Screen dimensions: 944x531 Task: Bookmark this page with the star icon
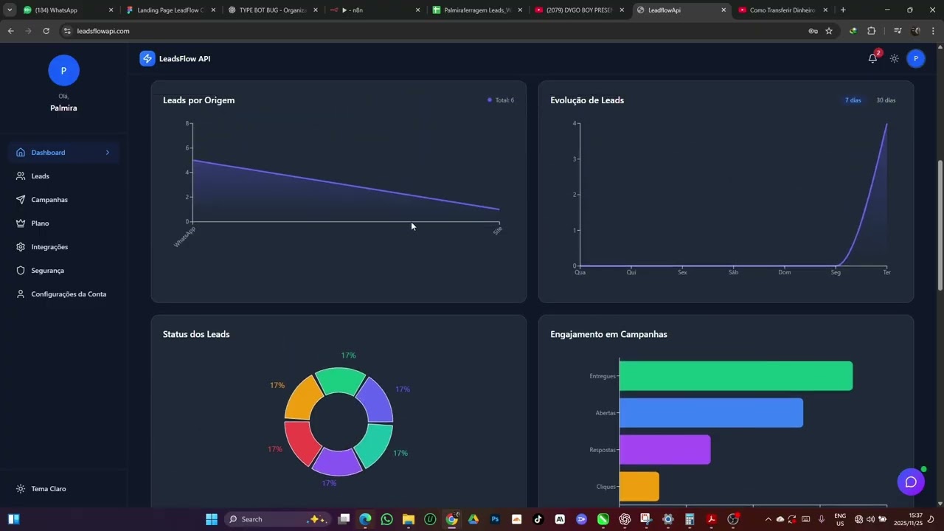click(829, 31)
